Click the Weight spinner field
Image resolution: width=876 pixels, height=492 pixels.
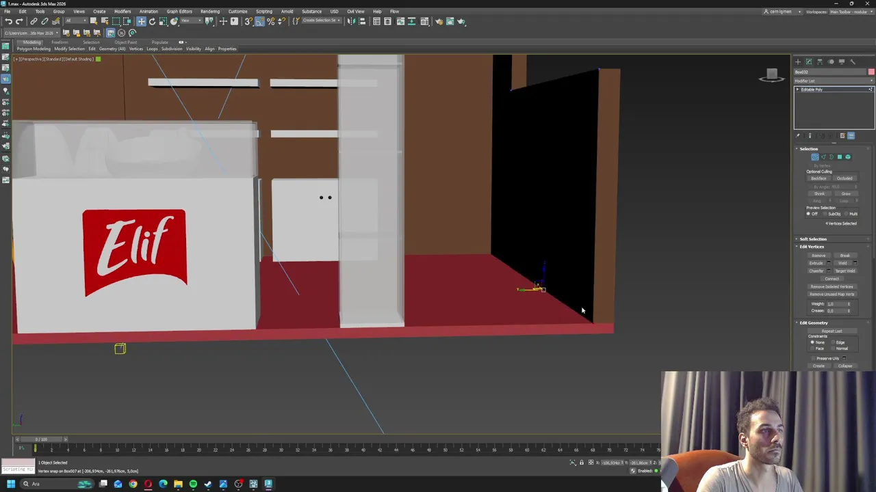click(837, 303)
